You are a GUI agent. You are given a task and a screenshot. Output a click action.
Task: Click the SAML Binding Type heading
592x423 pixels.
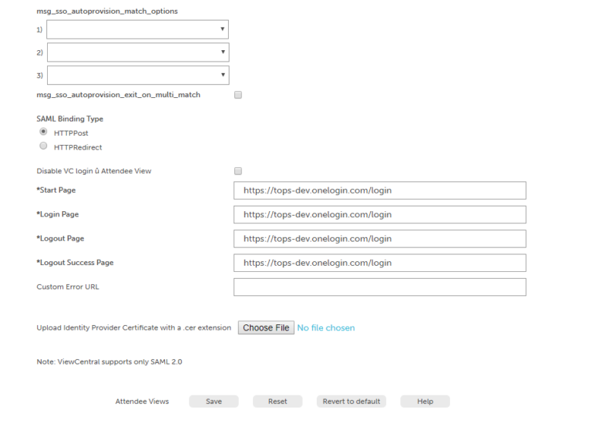70,119
